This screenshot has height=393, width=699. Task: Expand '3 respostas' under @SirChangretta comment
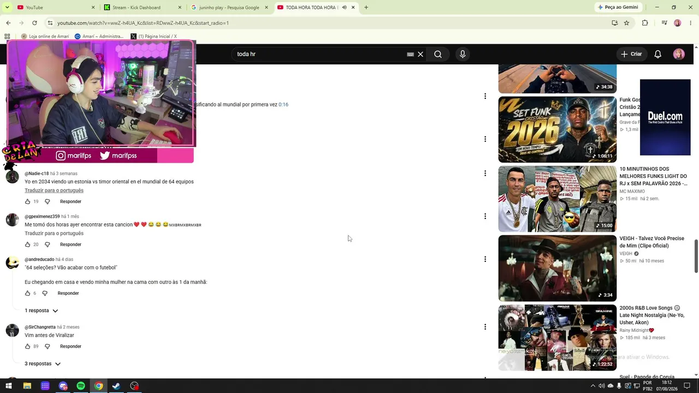[x=43, y=364]
